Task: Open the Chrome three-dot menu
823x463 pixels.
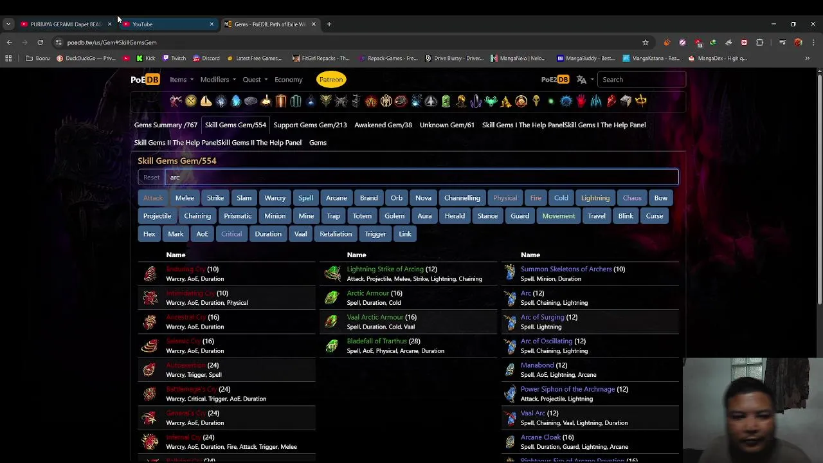Action: [x=813, y=42]
